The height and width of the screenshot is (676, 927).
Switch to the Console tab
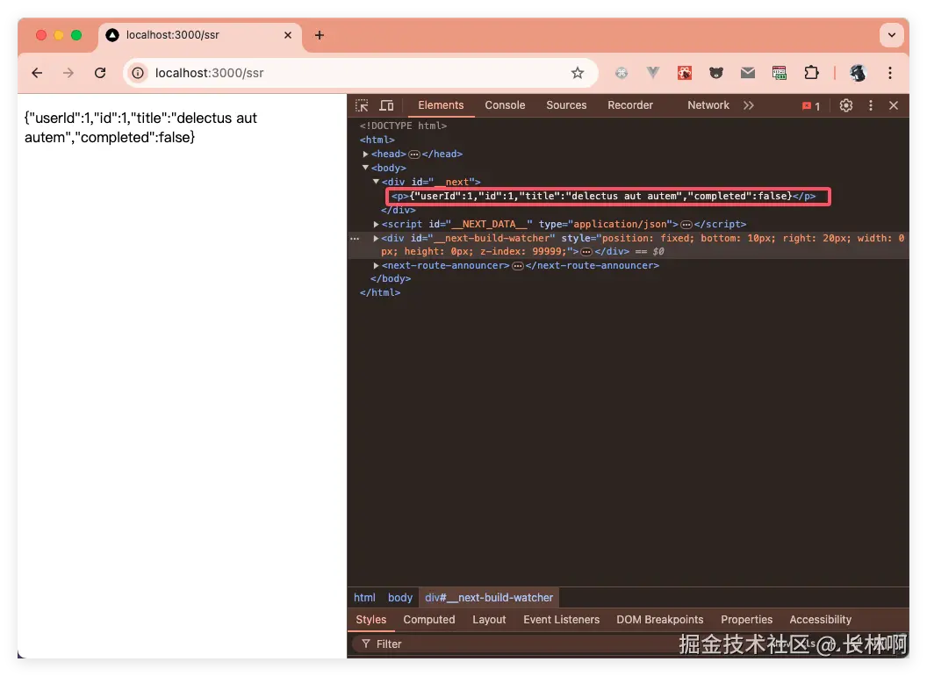[505, 105]
